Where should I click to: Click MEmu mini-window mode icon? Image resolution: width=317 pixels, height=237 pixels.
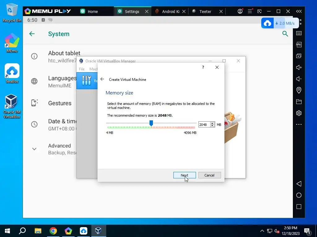[259, 11]
